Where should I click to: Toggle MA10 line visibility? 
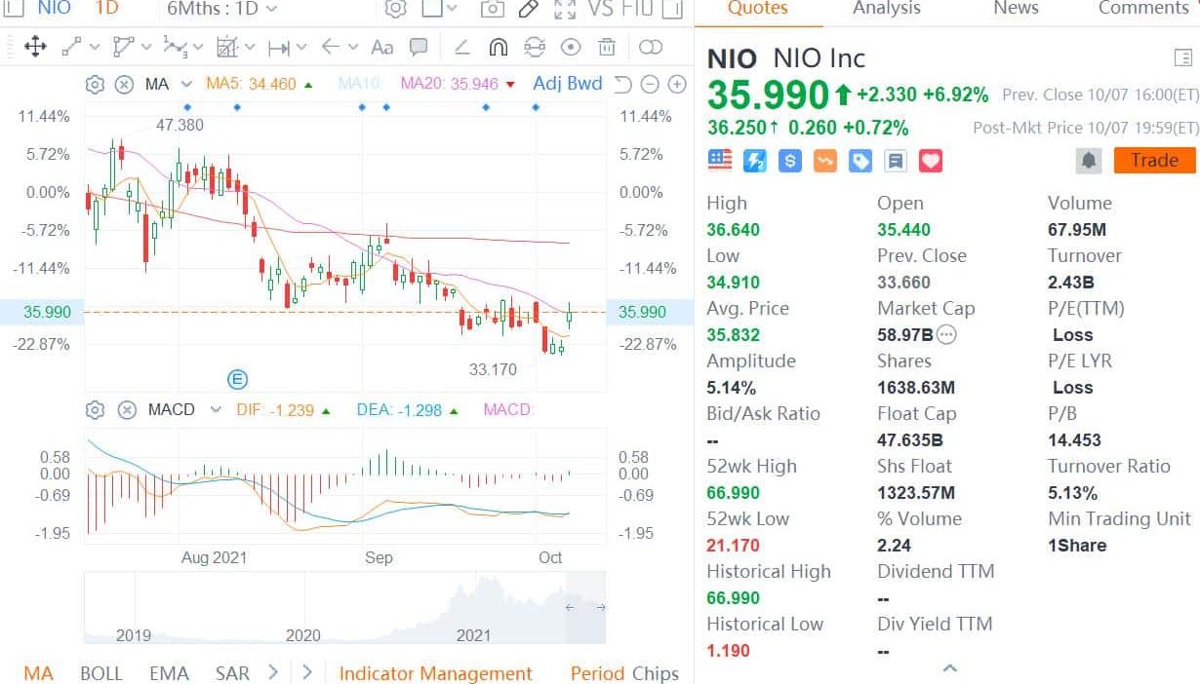pos(361,84)
